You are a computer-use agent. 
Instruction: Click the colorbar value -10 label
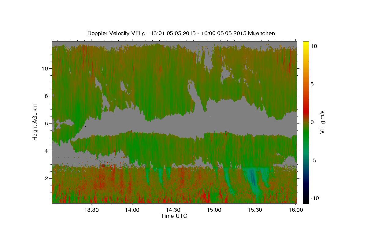pos(315,198)
